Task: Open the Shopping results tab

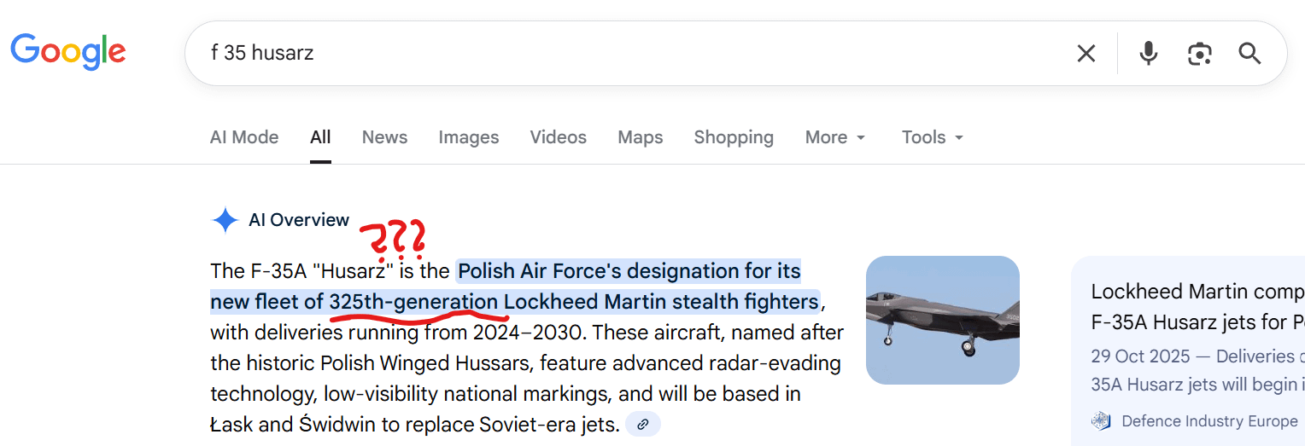Action: click(x=734, y=137)
